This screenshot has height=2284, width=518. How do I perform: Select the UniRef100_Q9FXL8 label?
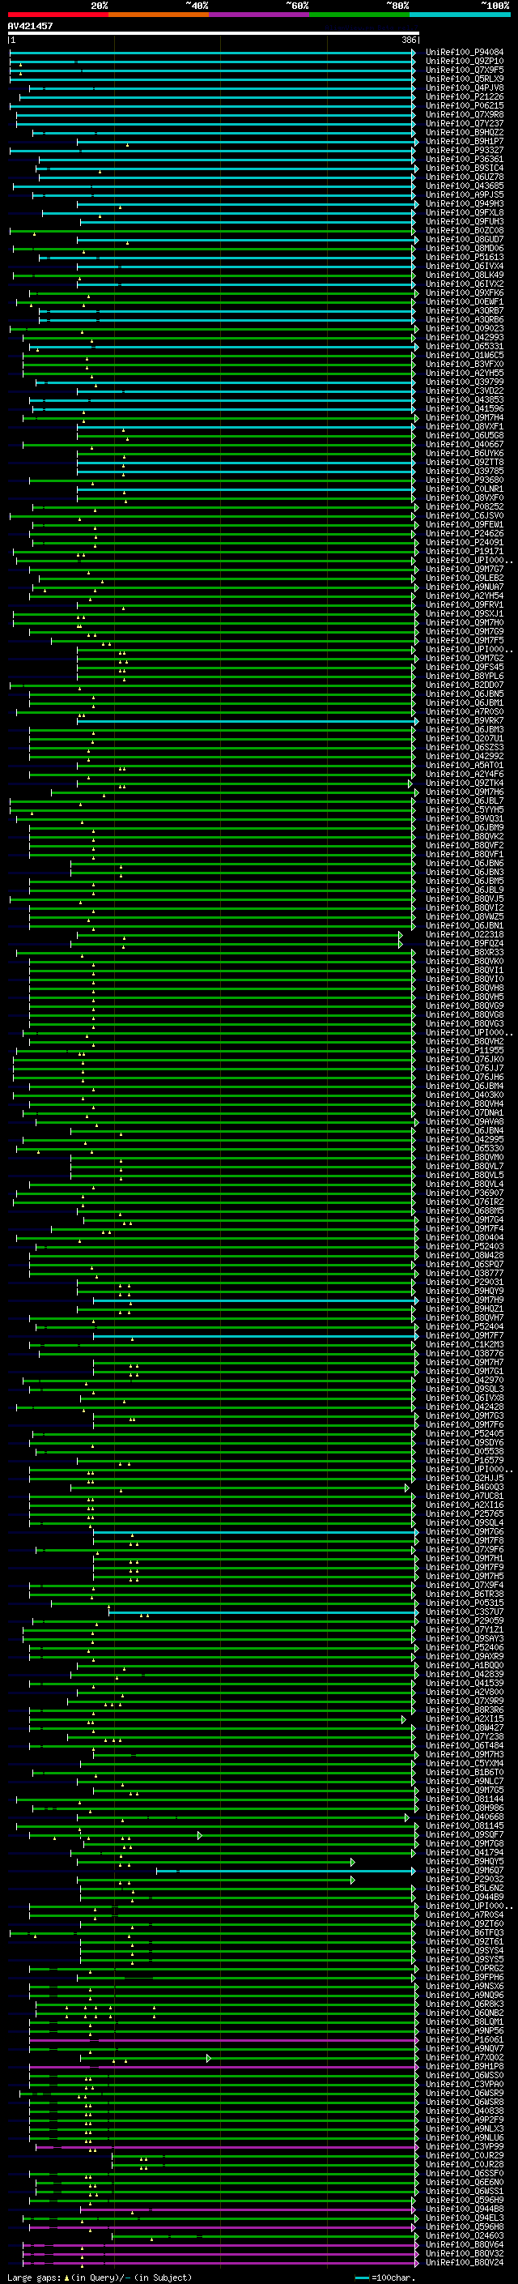tap(465, 213)
